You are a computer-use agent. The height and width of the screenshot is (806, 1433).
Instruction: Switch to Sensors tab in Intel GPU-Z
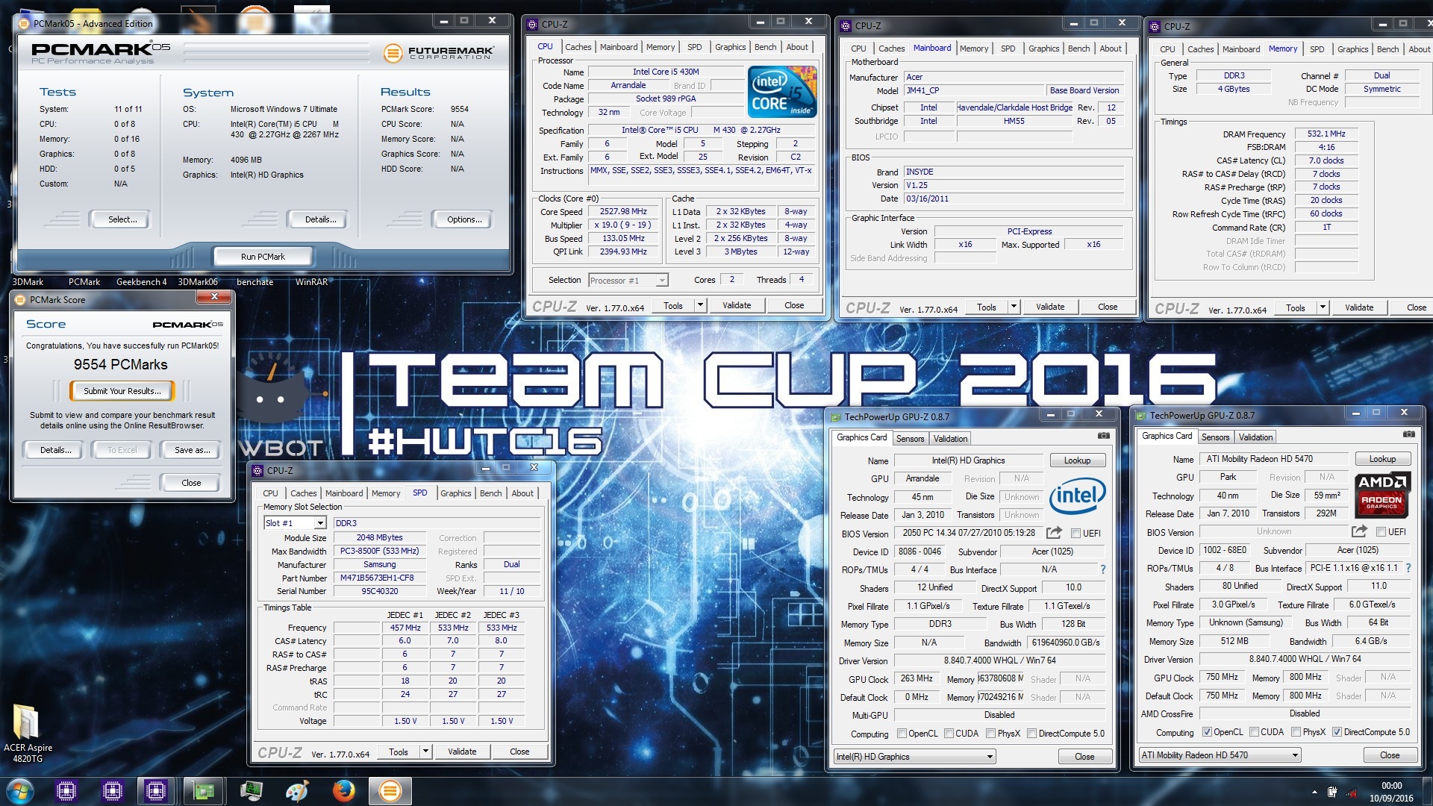pos(910,439)
